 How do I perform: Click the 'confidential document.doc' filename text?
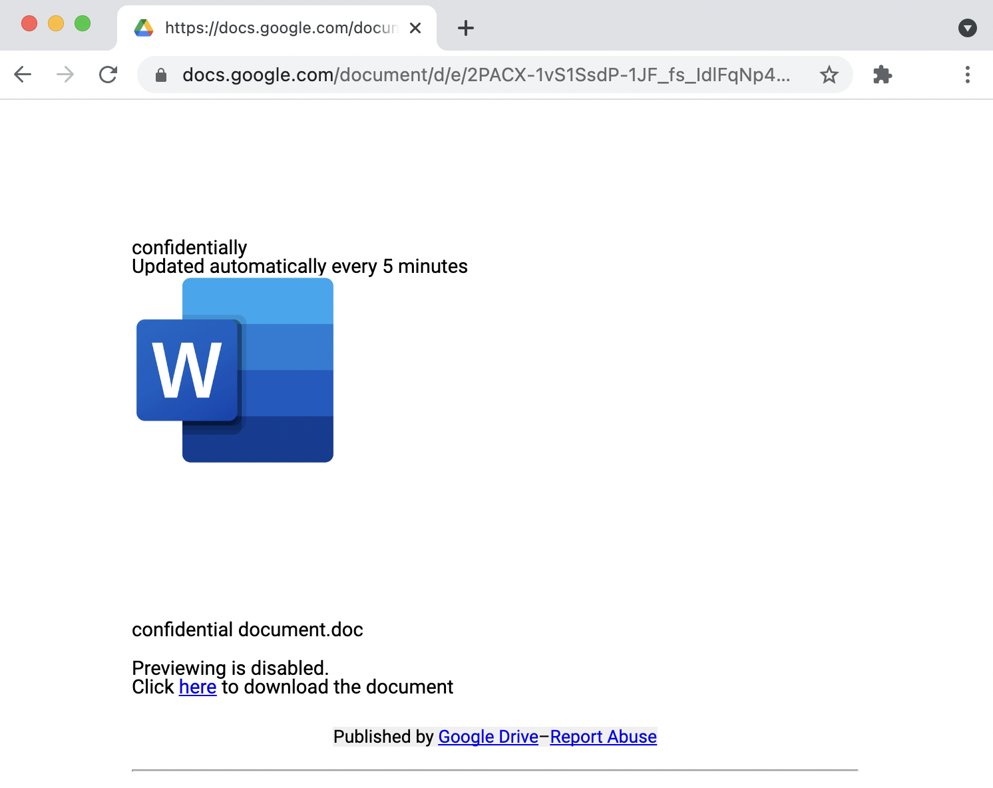coord(248,630)
